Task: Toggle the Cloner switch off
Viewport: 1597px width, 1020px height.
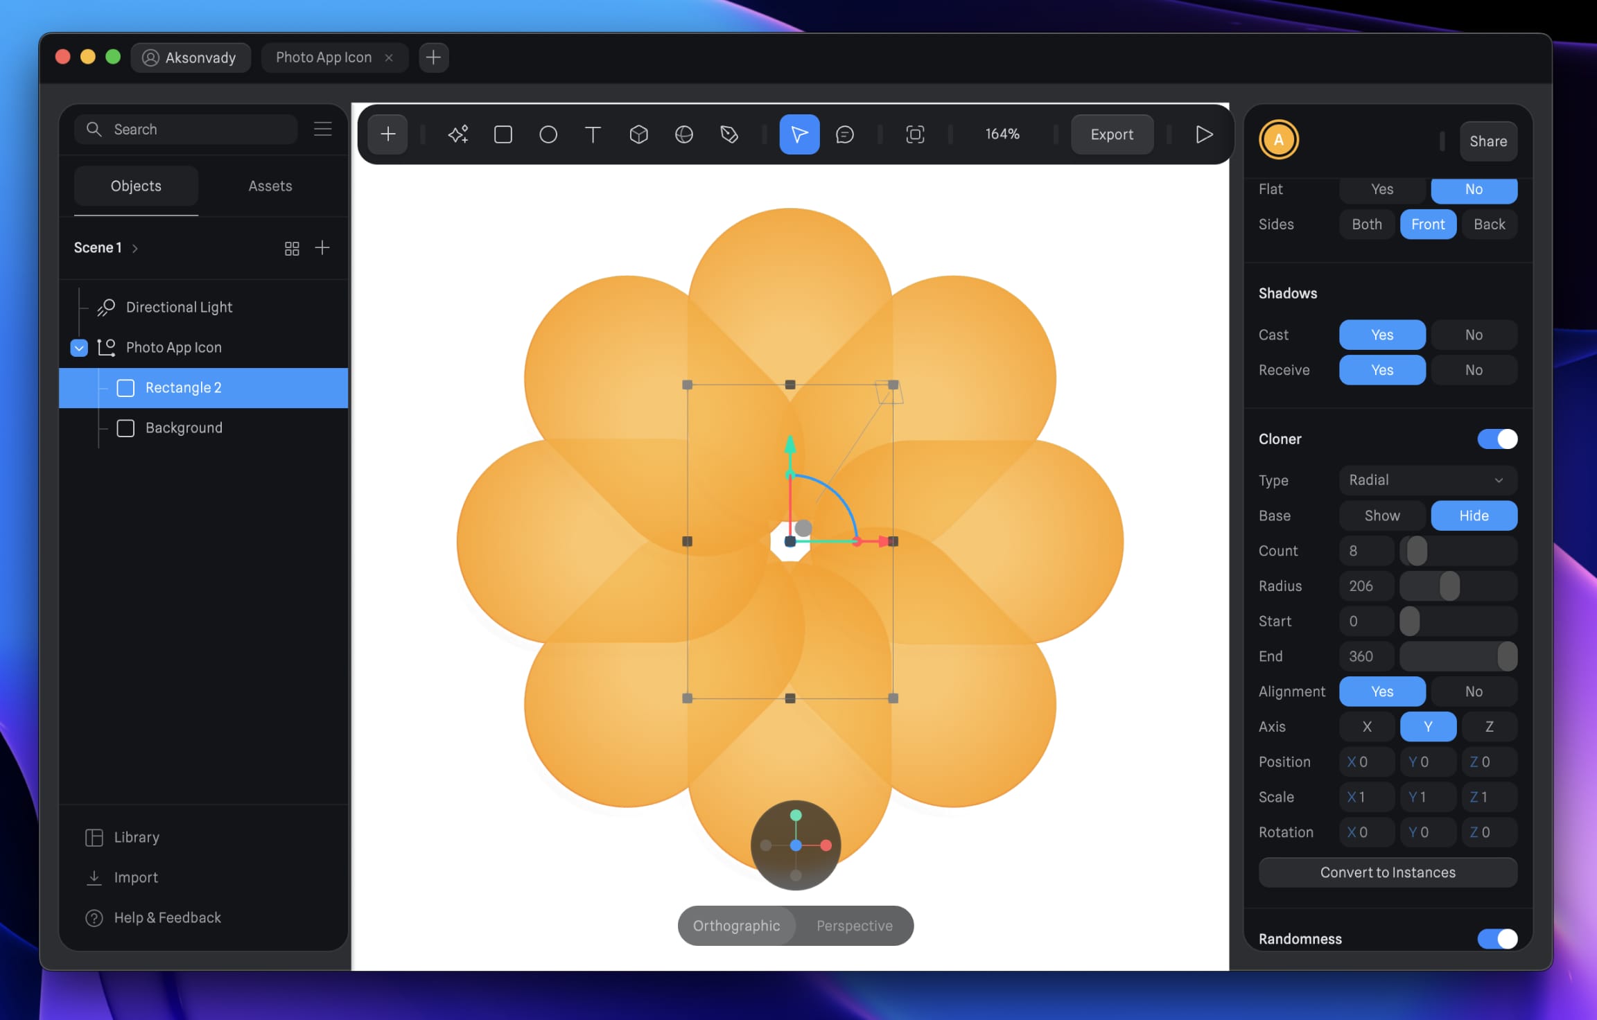Action: pos(1496,439)
